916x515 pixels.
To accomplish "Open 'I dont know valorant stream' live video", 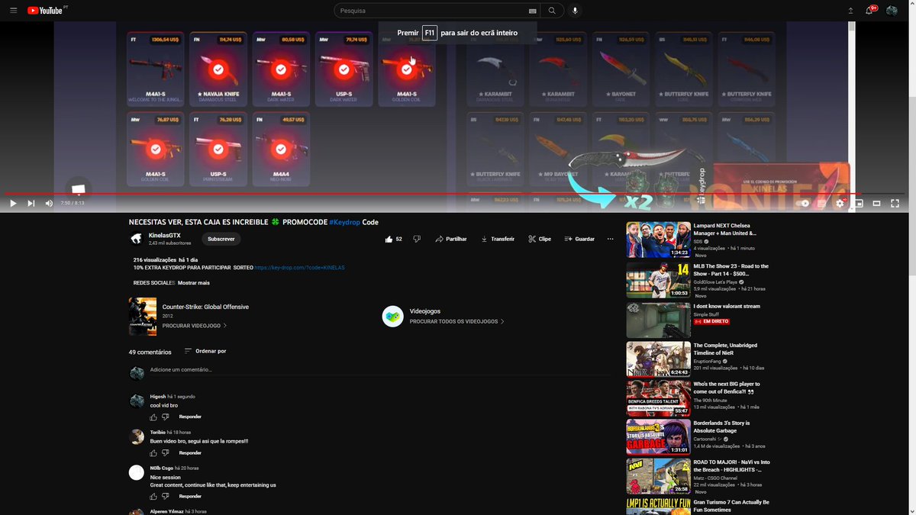I will click(658, 320).
